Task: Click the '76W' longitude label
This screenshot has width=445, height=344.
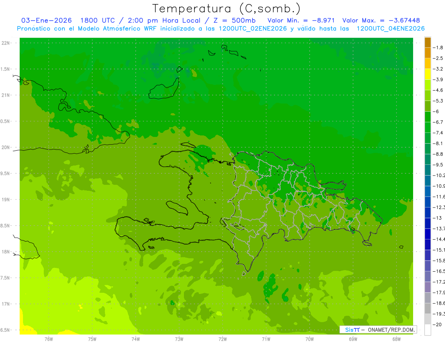Action: [x=49, y=339]
